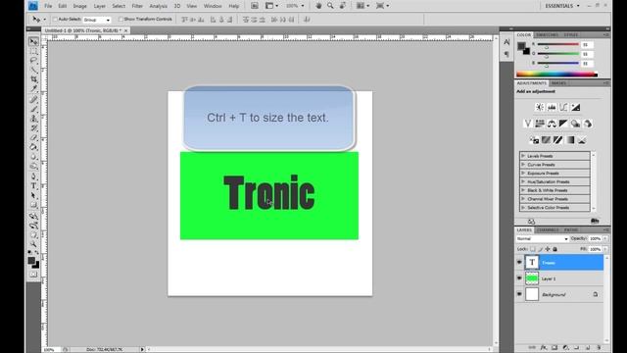The image size is (627, 353).
Task: Switch to the Channels tab
Action: (548, 230)
